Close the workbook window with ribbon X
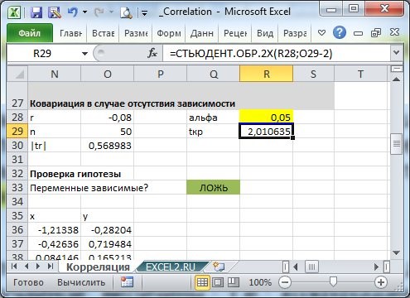The width and height of the screenshot is (410, 298). (394, 32)
